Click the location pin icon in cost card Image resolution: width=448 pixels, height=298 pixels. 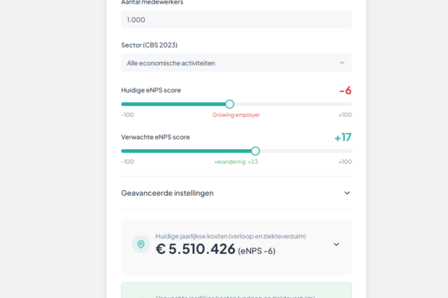coord(140,244)
